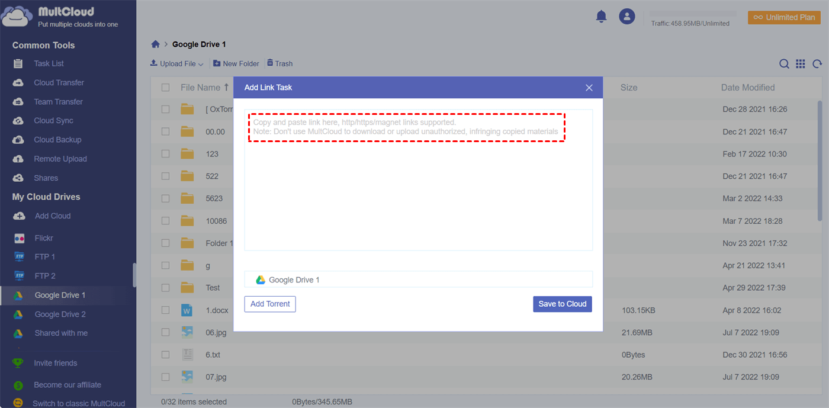Open Remote Upload icon in sidebar
This screenshot has height=408, width=829.
(18, 159)
